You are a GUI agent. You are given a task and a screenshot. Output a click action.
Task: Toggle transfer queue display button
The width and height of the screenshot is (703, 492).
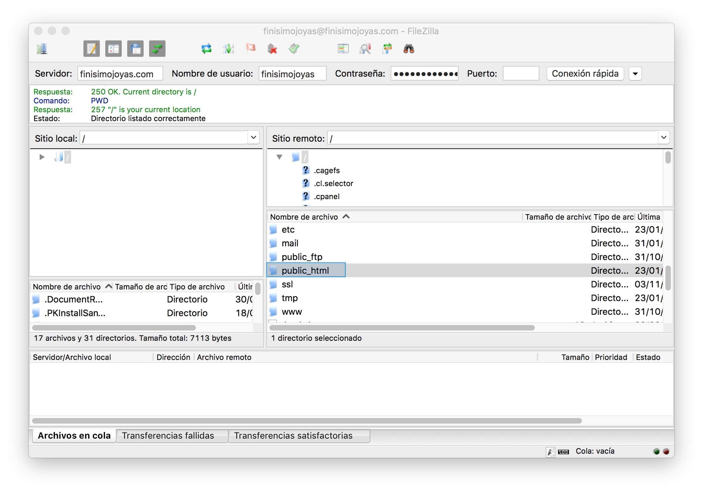[x=157, y=49]
